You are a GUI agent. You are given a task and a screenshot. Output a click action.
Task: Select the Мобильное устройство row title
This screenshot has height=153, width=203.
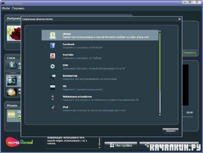(77, 96)
